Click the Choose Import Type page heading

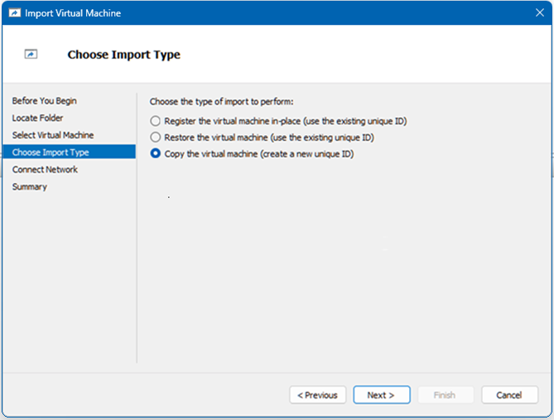[123, 55]
